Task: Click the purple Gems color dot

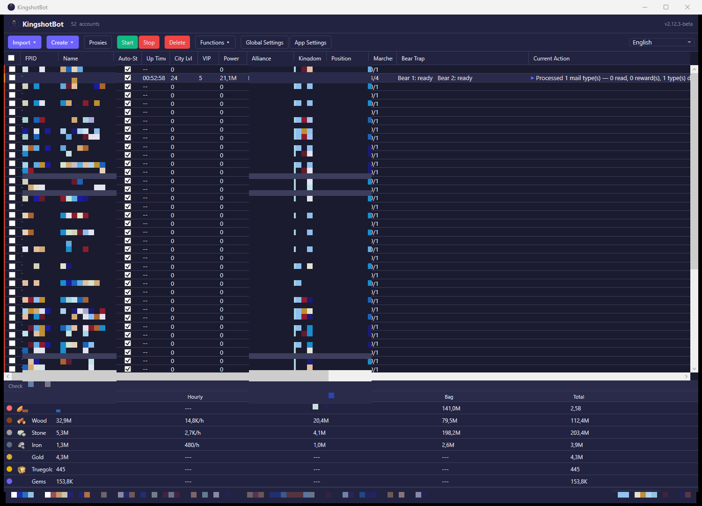Action: click(x=9, y=481)
